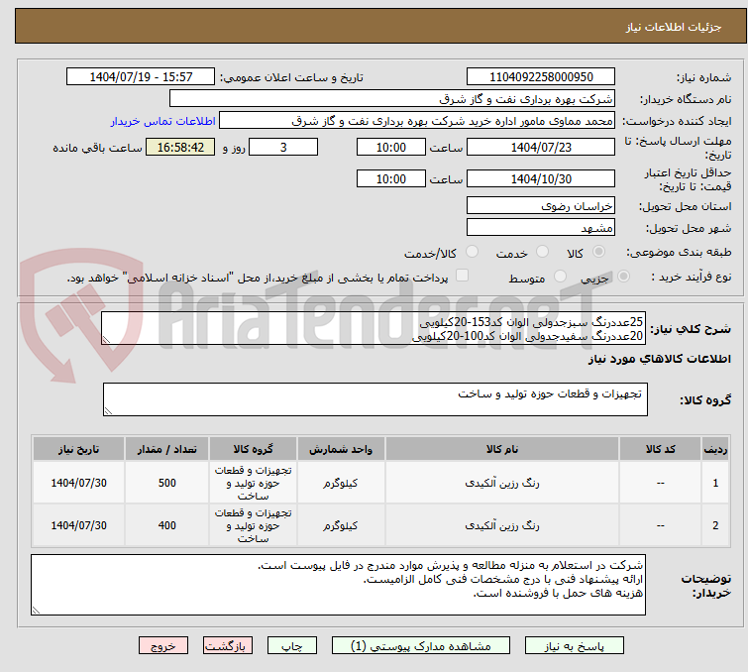Screen dimensions: 748x672
Task: Click the public announcement date field 1404/07/19 - 15:57
Action: click(141, 77)
